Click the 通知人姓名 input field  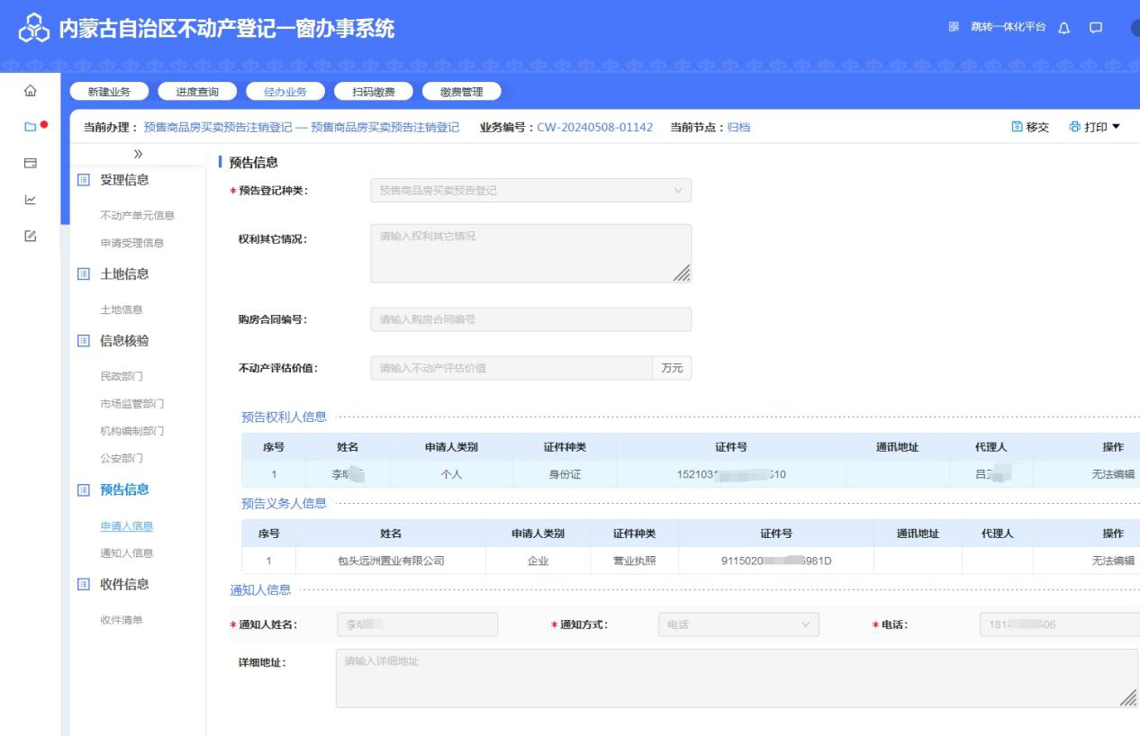[417, 624]
